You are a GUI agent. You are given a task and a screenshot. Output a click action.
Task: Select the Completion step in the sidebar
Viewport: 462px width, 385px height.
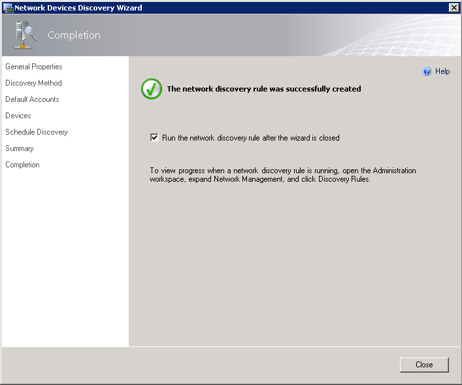[x=22, y=165]
